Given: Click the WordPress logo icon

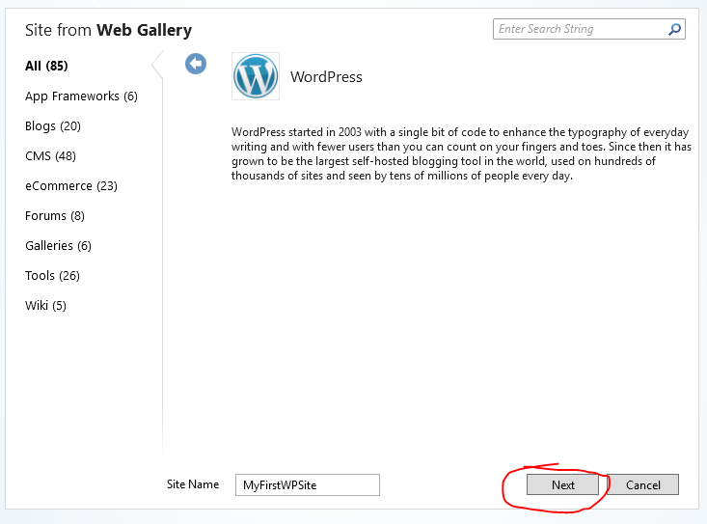Looking at the screenshot, I should [x=256, y=77].
